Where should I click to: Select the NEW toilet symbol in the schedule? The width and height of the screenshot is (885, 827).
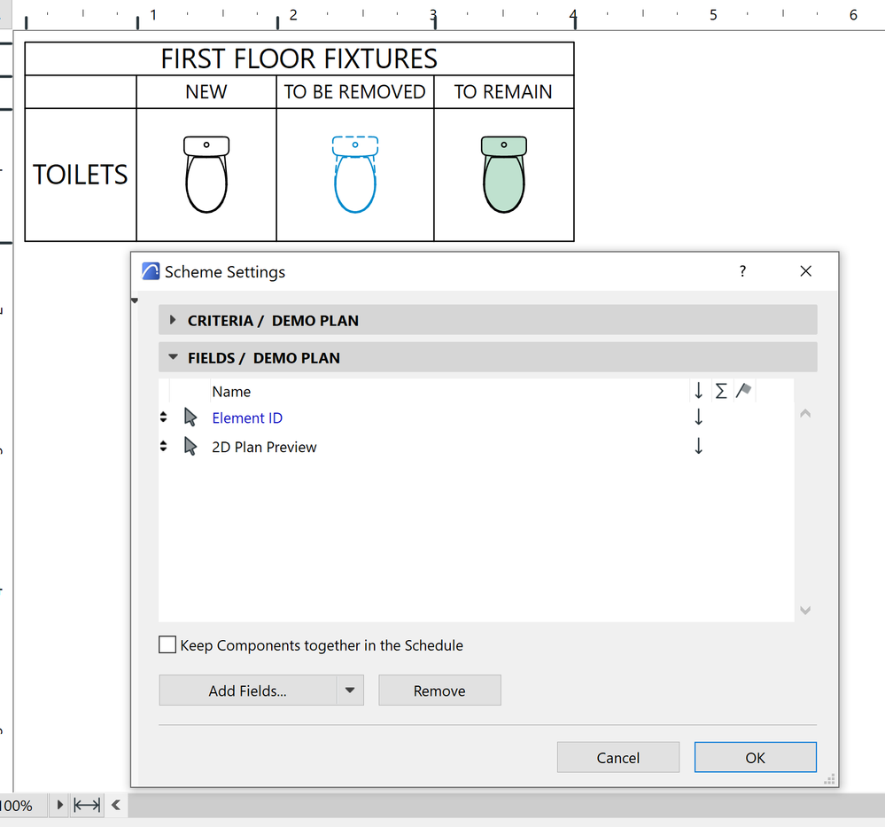pos(206,174)
